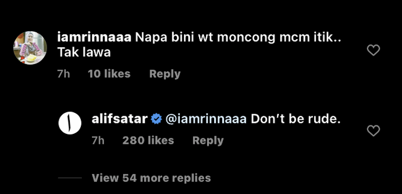Open the @iamrinnaaa mention in the reply
Image resolution: width=402 pixels, height=194 pixels.
point(206,119)
